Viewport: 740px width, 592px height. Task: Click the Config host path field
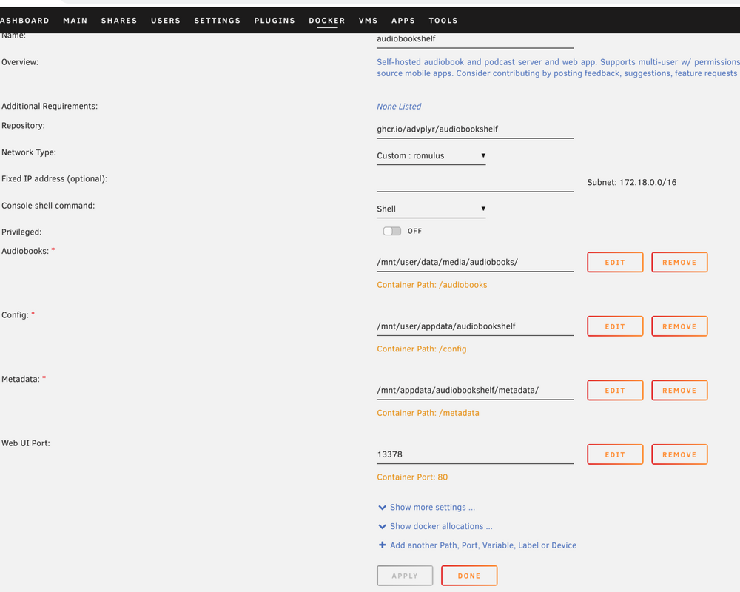coord(475,326)
